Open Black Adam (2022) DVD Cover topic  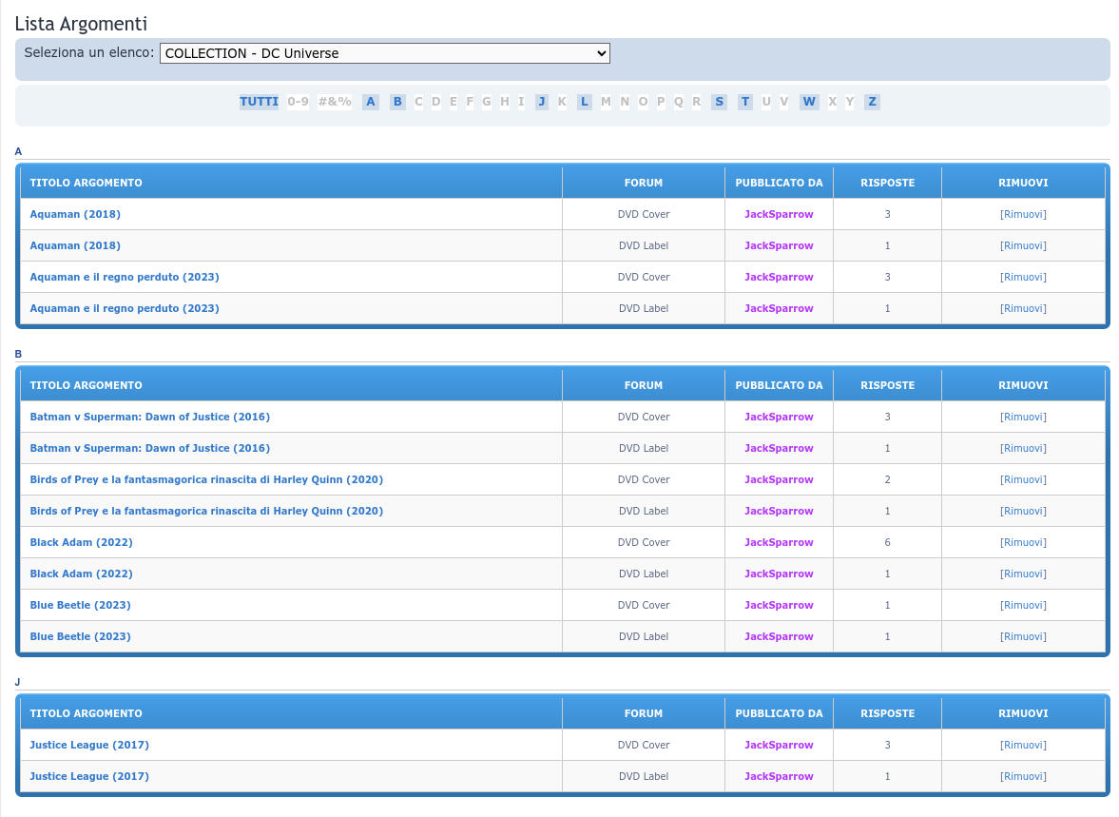[x=81, y=542]
